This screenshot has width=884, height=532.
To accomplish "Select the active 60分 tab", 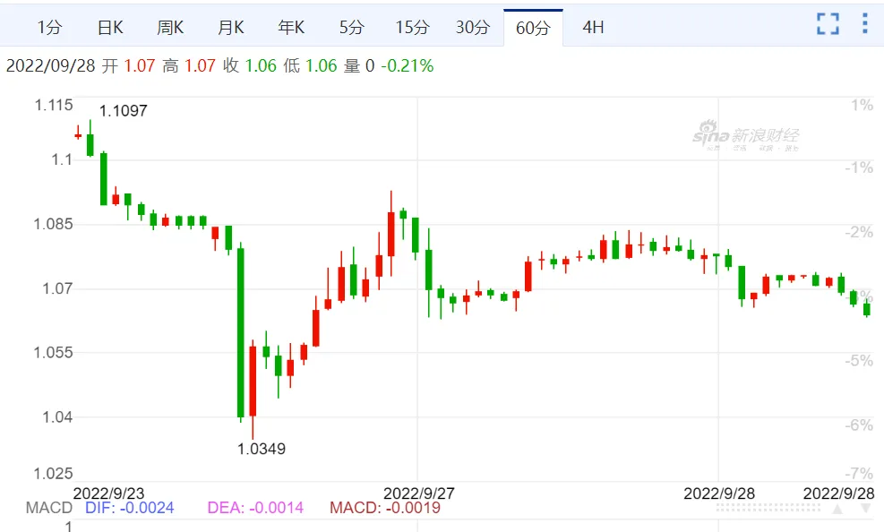I will 533,27.
